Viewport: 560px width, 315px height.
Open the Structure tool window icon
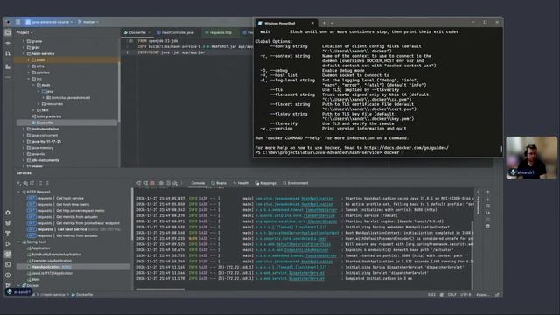tap(8, 66)
